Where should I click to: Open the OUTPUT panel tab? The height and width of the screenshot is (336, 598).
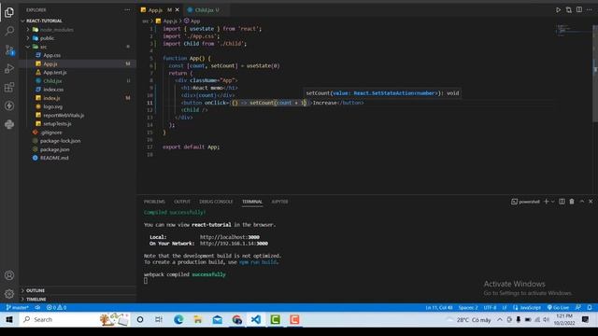182,202
